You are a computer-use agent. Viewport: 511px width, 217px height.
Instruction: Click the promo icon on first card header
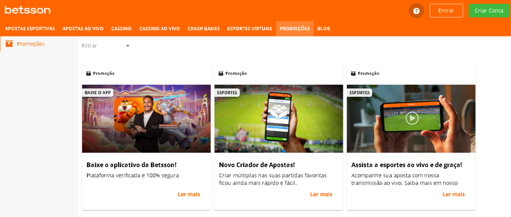(x=88, y=74)
